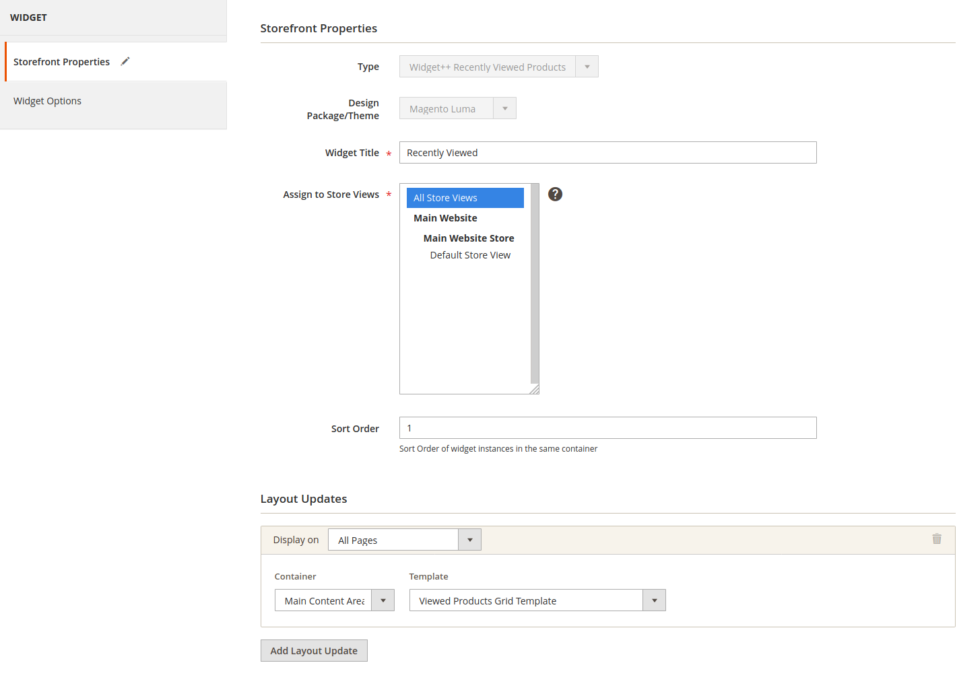Click the help question mark icon
Screen dimensions: 957x696
pos(555,194)
